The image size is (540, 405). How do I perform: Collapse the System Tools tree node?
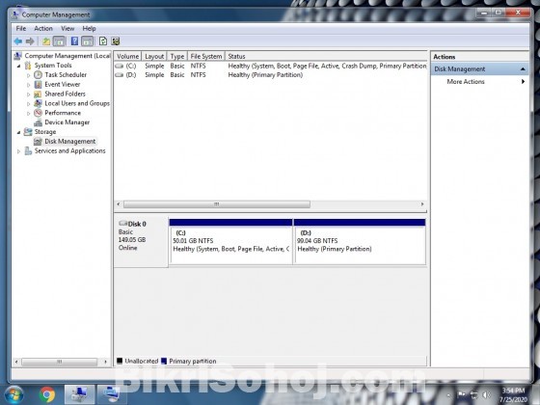[19, 66]
